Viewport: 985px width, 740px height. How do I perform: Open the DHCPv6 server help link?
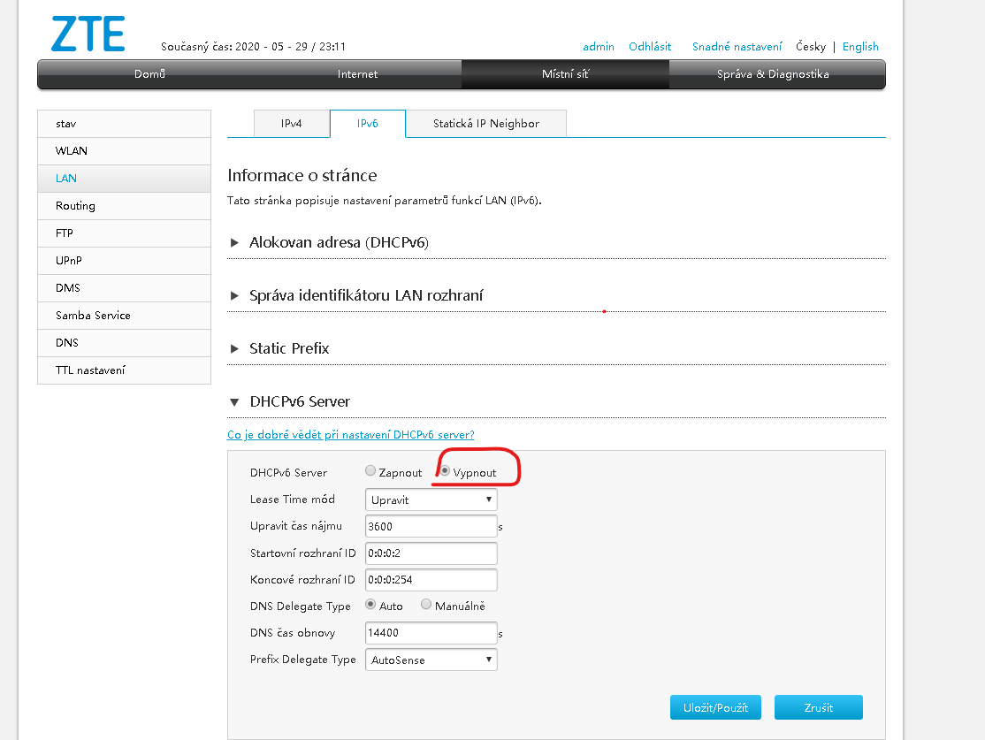click(x=351, y=435)
